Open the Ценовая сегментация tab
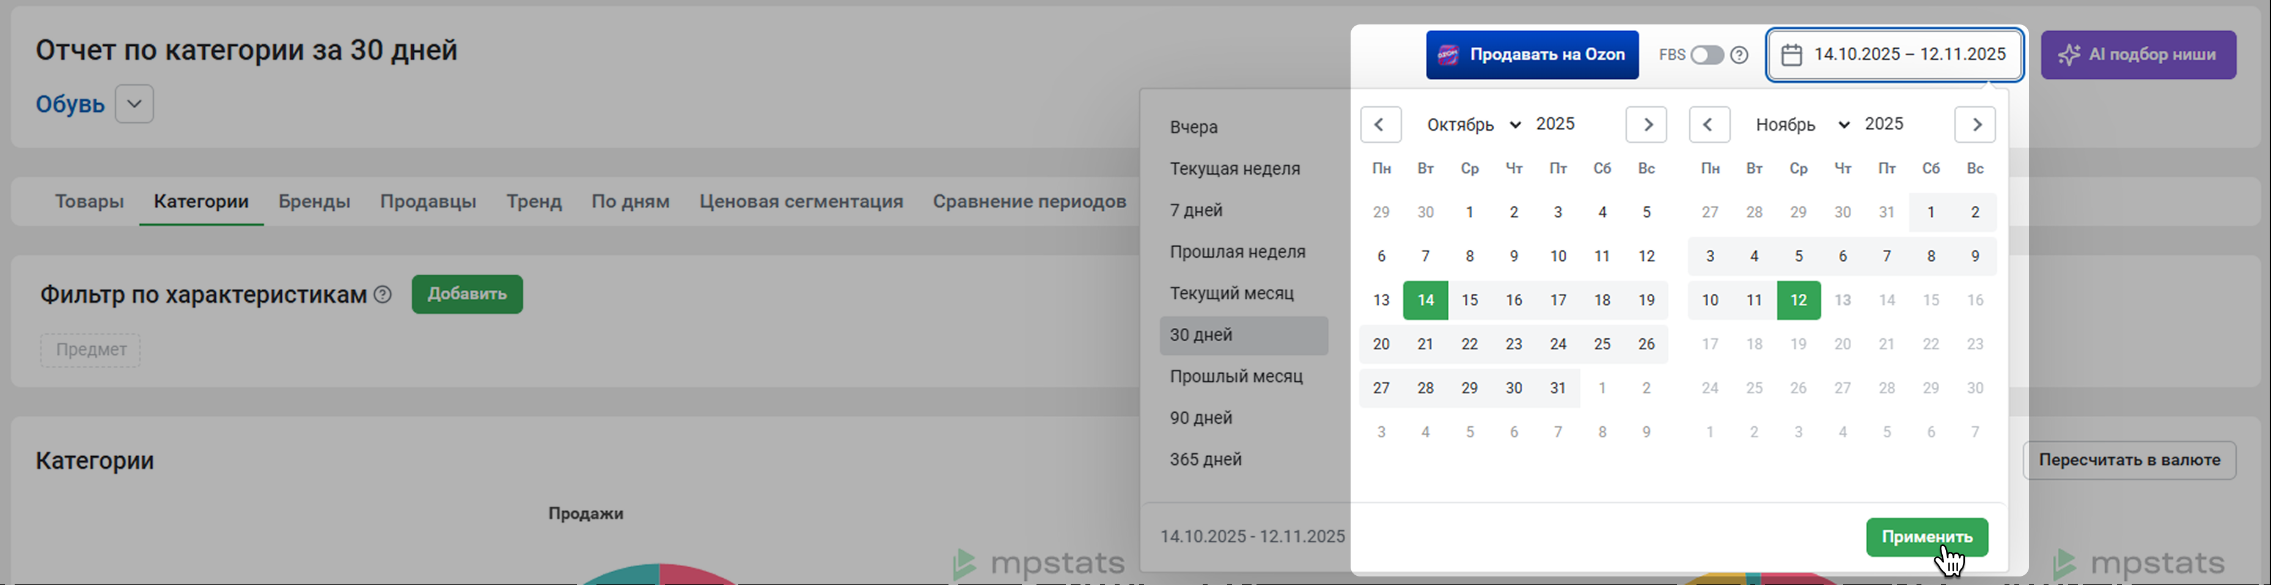This screenshot has height=585, width=2271. (x=801, y=202)
